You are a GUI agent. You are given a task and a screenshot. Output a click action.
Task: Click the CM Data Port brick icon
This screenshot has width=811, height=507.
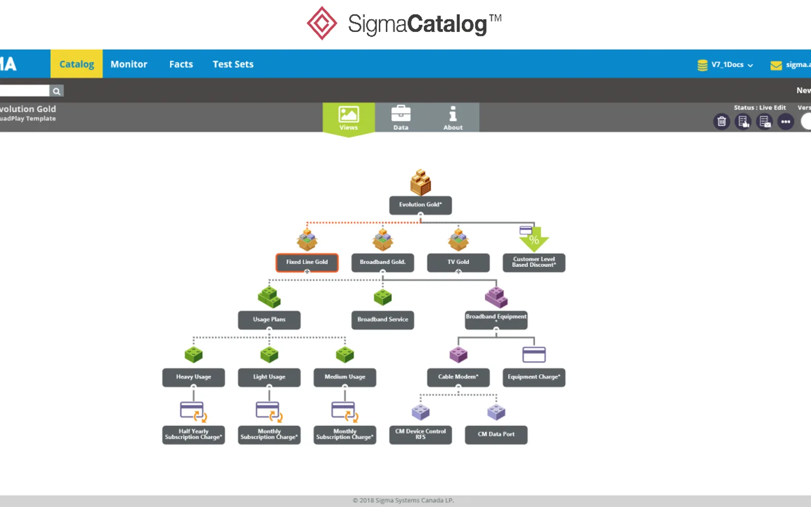tap(496, 412)
